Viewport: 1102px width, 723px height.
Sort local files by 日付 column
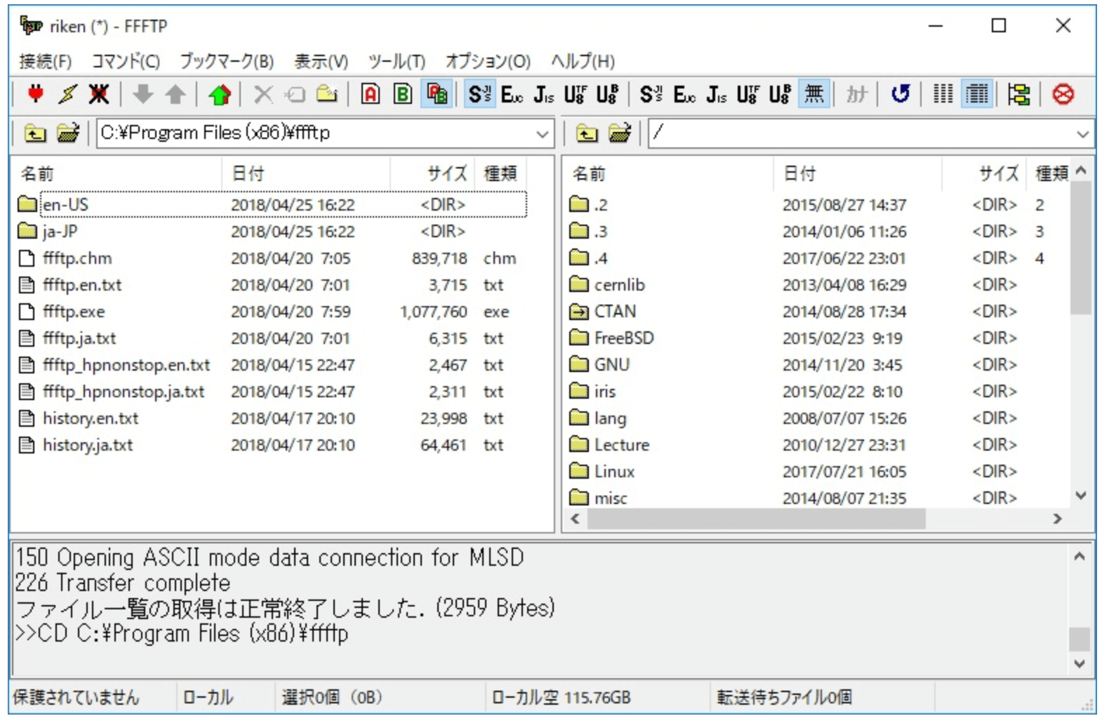pos(306,173)
